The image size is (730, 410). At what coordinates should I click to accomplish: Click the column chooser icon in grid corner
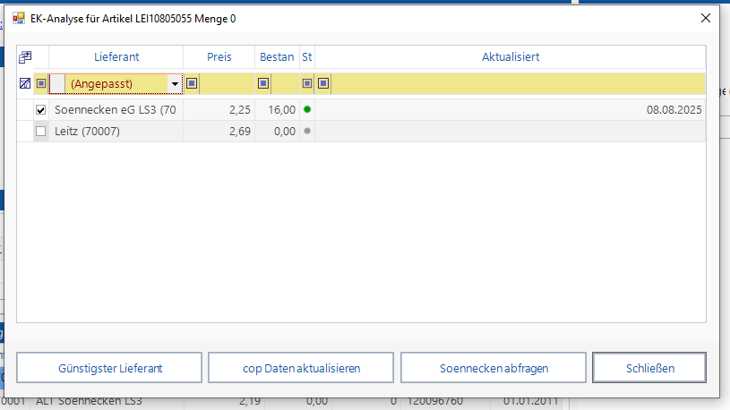click(x=25, y=56)
